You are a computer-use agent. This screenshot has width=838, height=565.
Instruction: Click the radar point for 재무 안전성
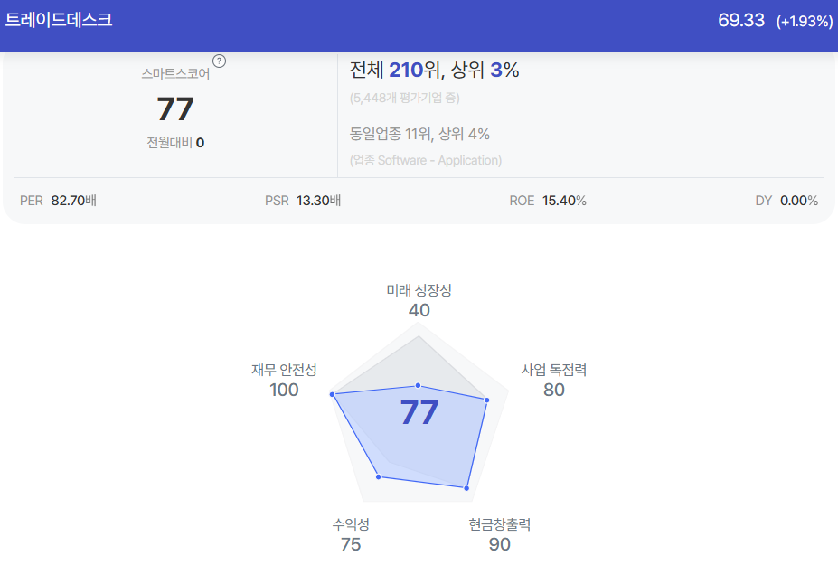(333, 394)
